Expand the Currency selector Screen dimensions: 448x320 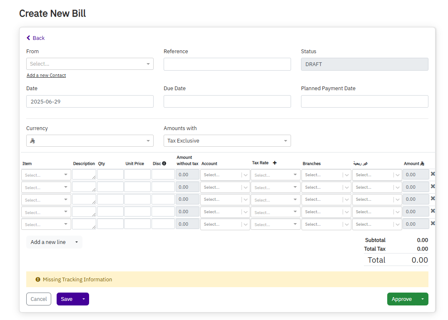pos(90,141)
